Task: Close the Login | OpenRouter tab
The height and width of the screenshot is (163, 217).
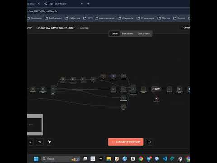Action: (81, 4)
